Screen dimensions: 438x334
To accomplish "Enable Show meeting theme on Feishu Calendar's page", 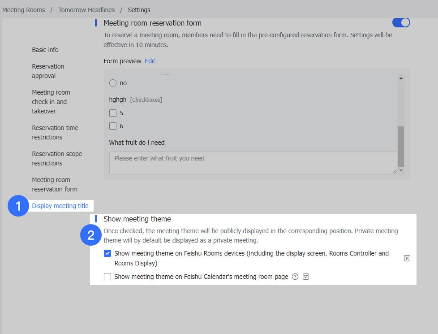I will coord(107,277).
